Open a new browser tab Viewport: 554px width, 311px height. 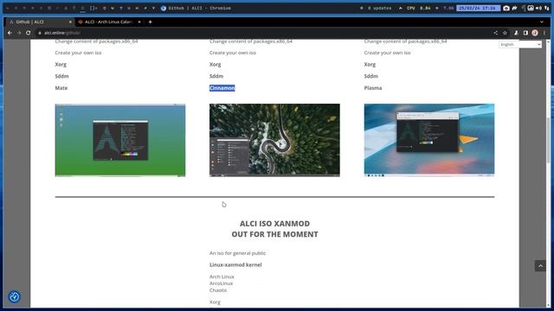click(150, 22)
